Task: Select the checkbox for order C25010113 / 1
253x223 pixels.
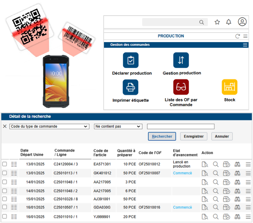Action: 5,173
